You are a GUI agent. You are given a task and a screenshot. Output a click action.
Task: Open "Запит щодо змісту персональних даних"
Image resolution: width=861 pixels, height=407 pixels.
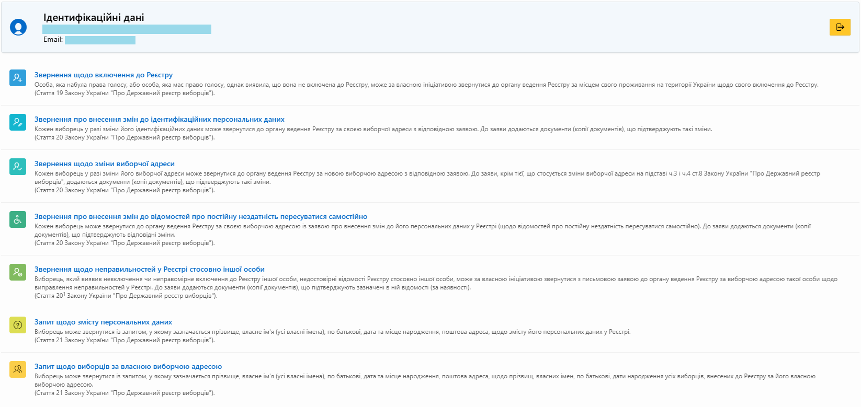[x=103, y=322]
